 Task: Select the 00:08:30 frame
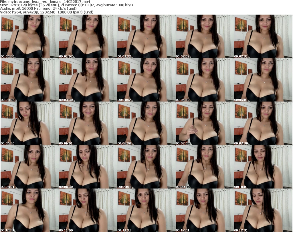pos(88,167)
